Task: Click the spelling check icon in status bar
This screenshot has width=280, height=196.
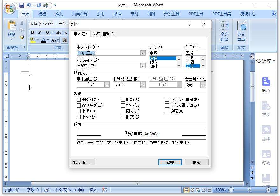Action: pyautogui.click(x=47, y=190)
